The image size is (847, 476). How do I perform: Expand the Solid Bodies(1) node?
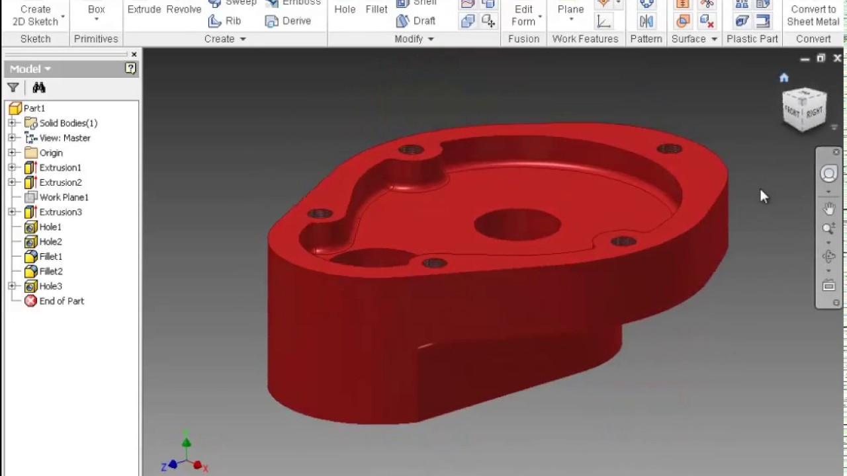(12, 123)
